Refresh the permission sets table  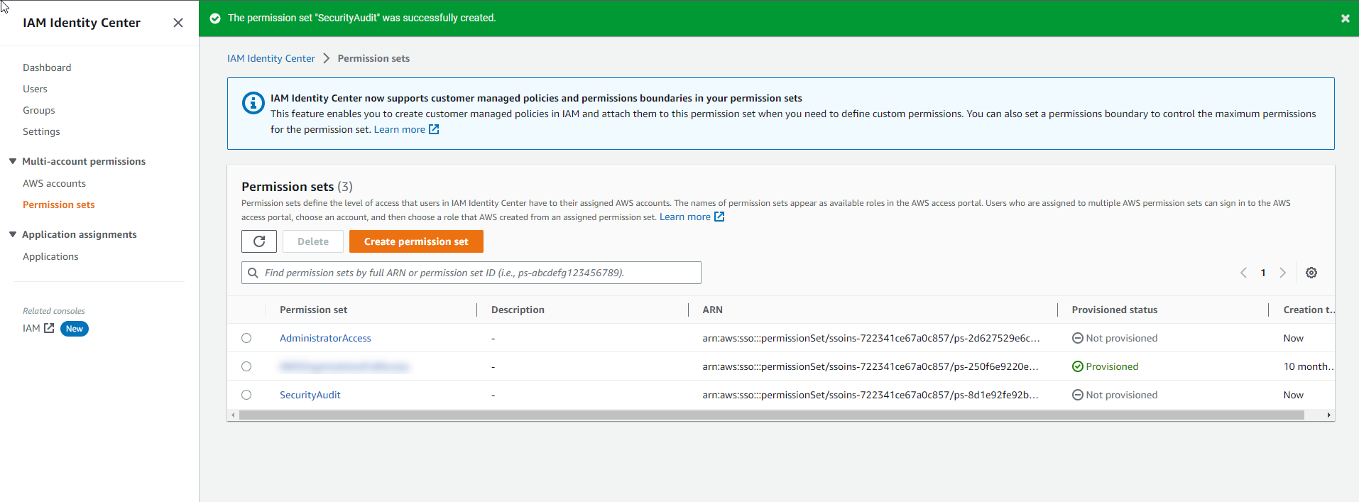tap(259, 241)
